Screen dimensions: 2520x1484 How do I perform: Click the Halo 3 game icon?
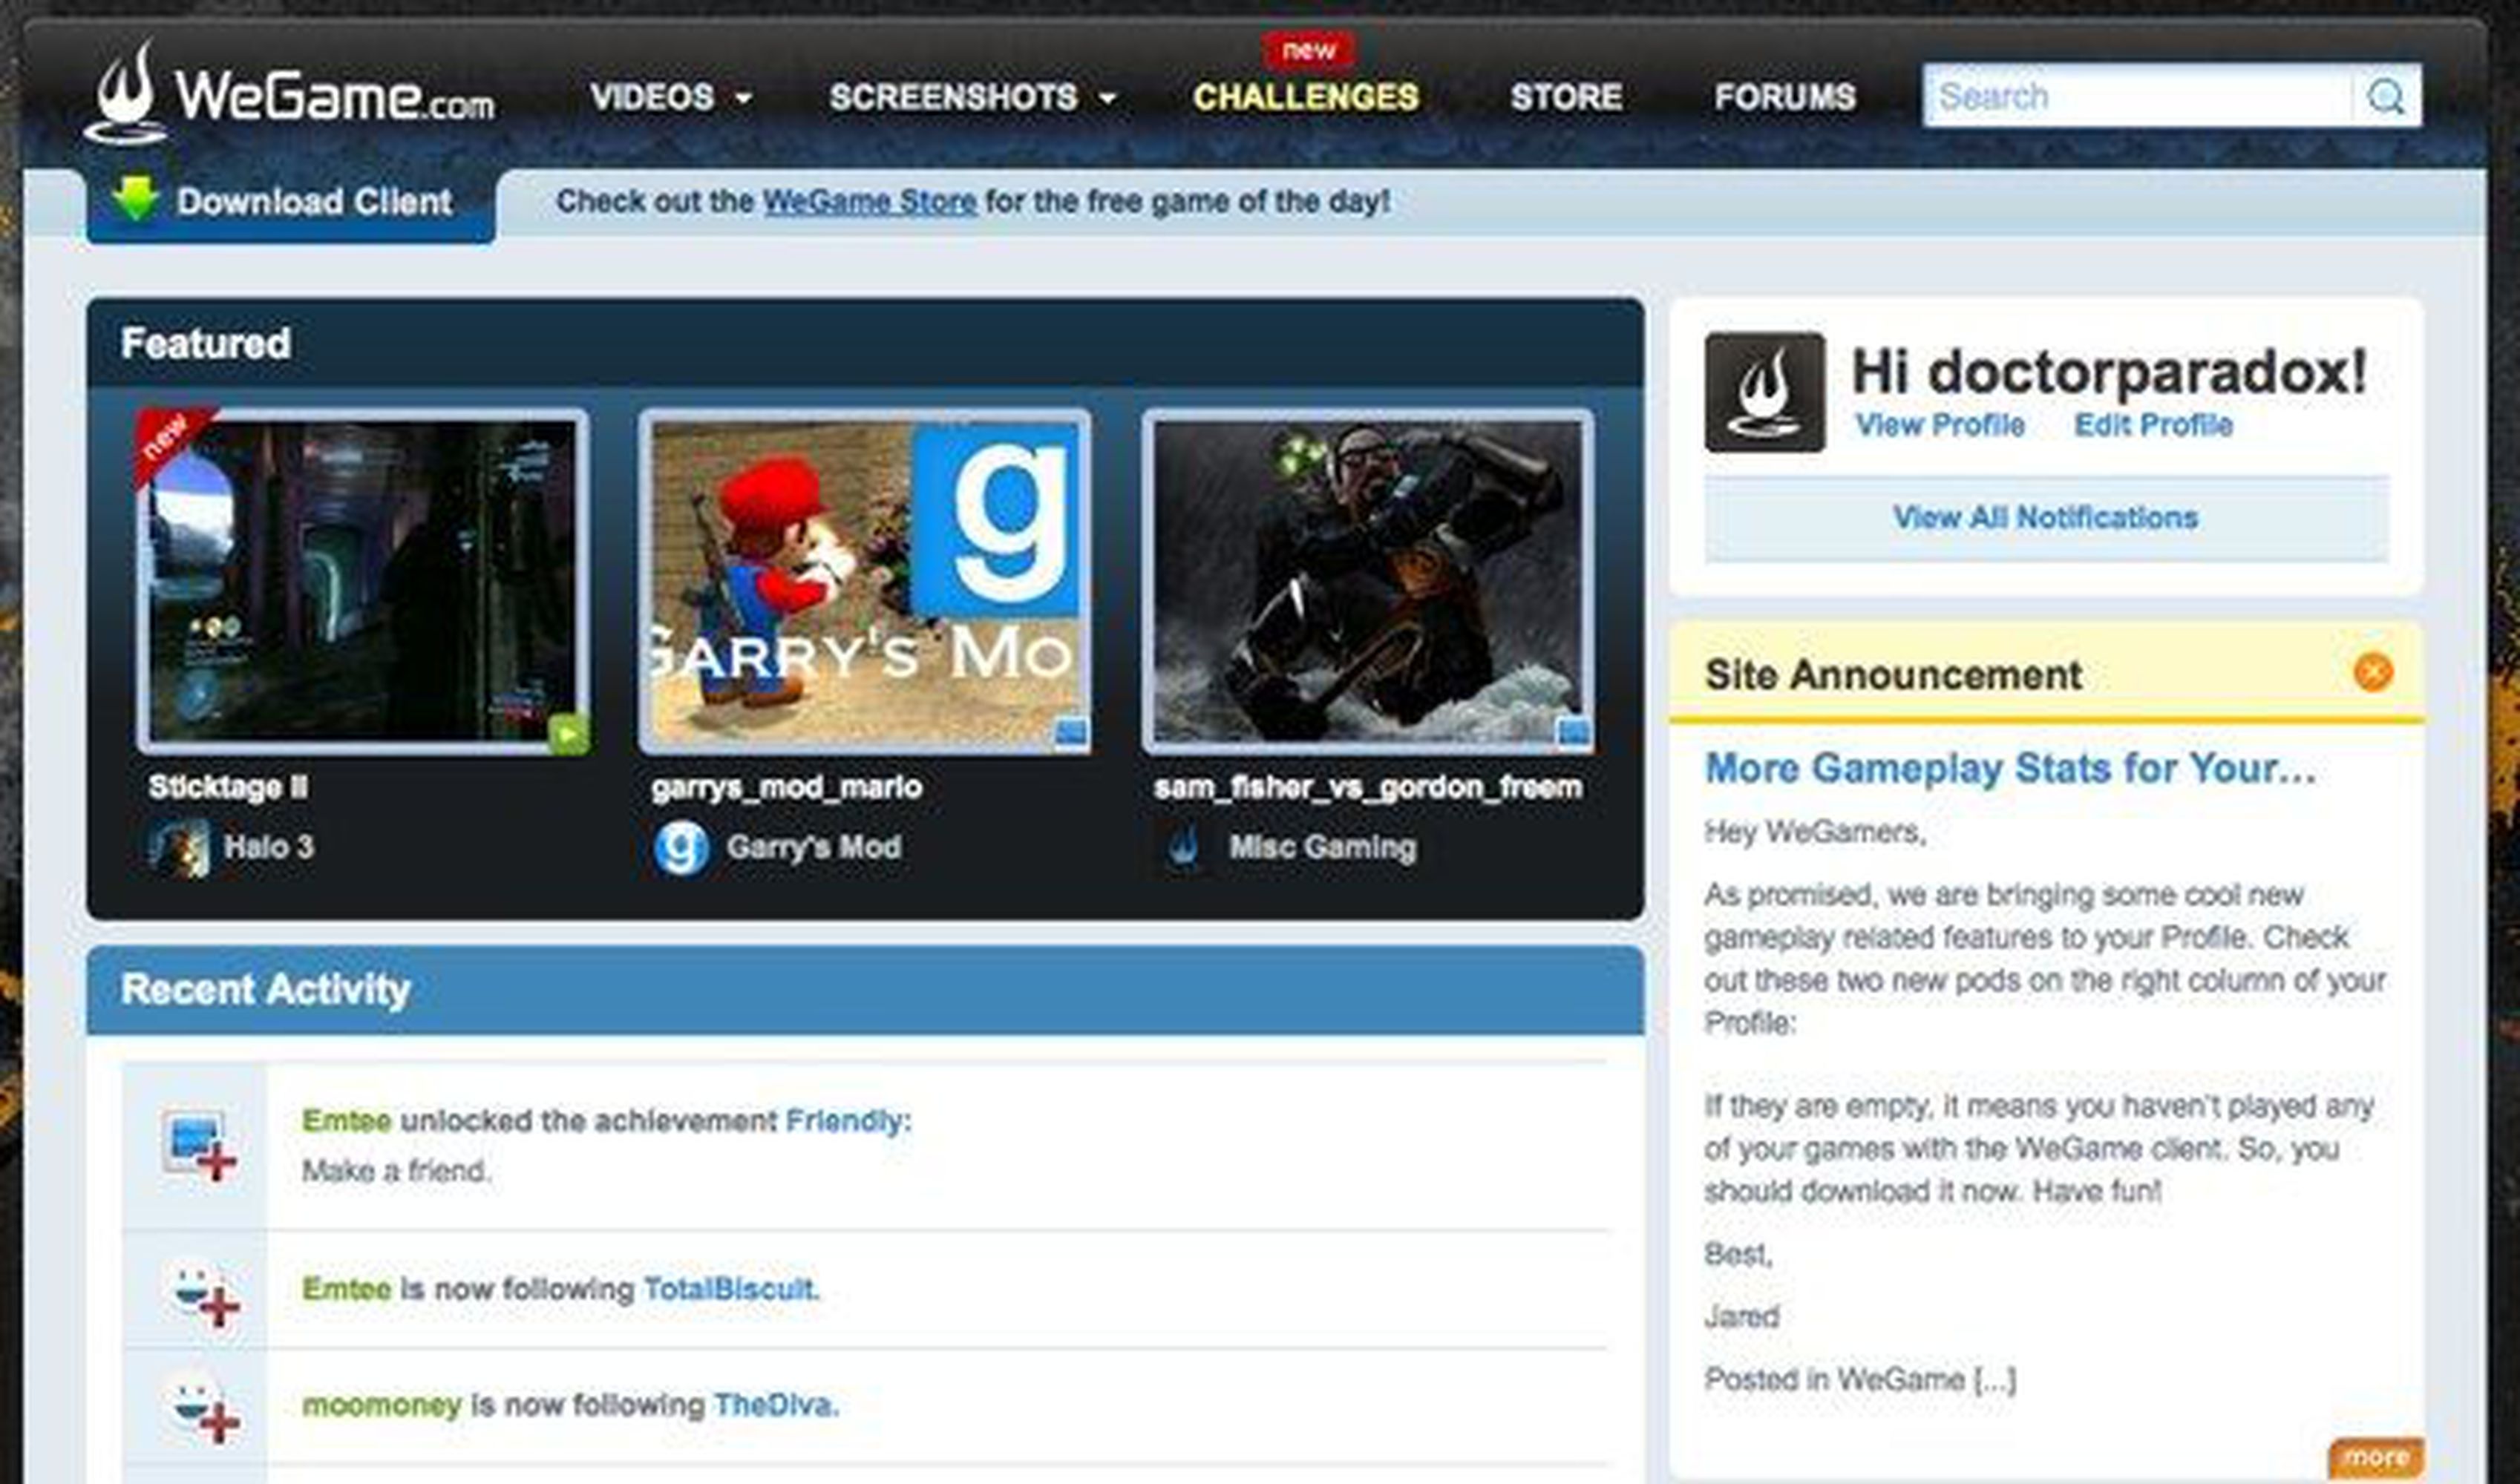click(x=179, y=847)
